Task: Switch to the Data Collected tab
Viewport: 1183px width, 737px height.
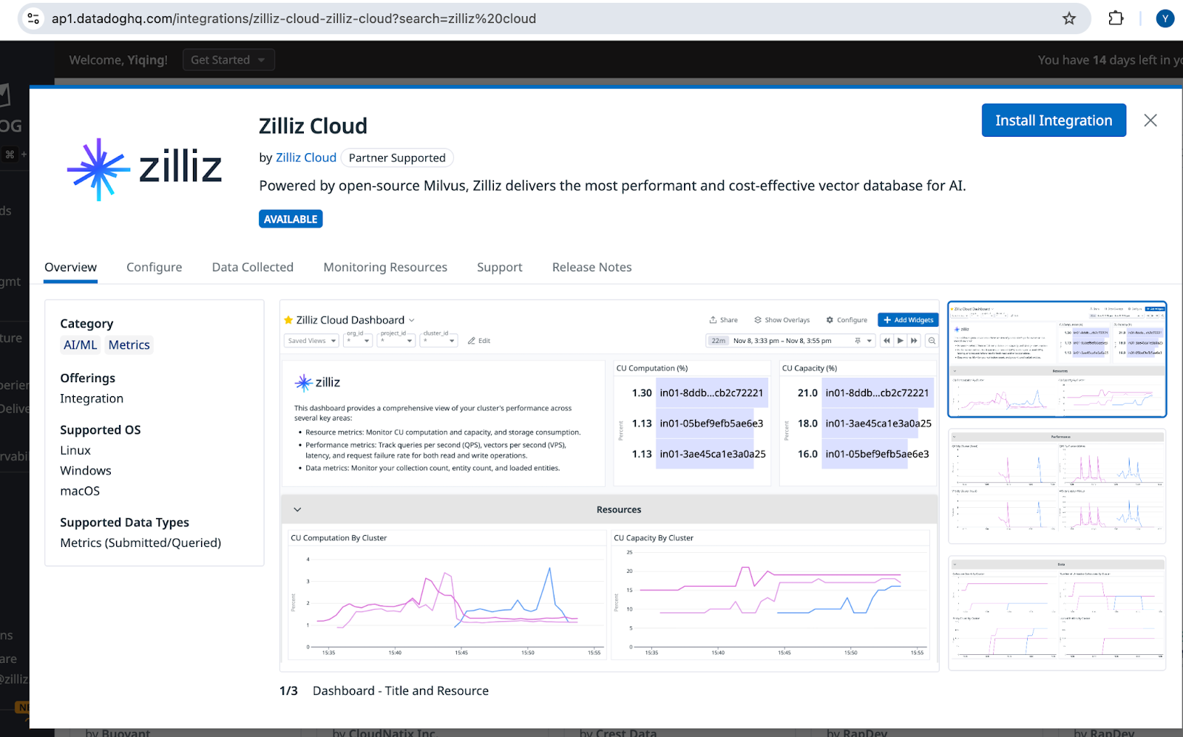Action: (x=252, y=267)
